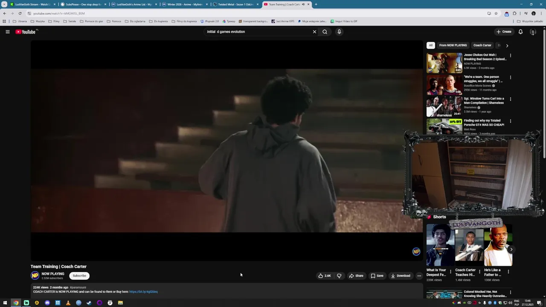Open VLC from the taskbar
The height and width of the screenshot is (307, 546).
point(68,303)
